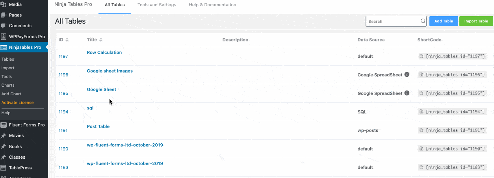Sort tables by Title column arrows

click(101, 40)
